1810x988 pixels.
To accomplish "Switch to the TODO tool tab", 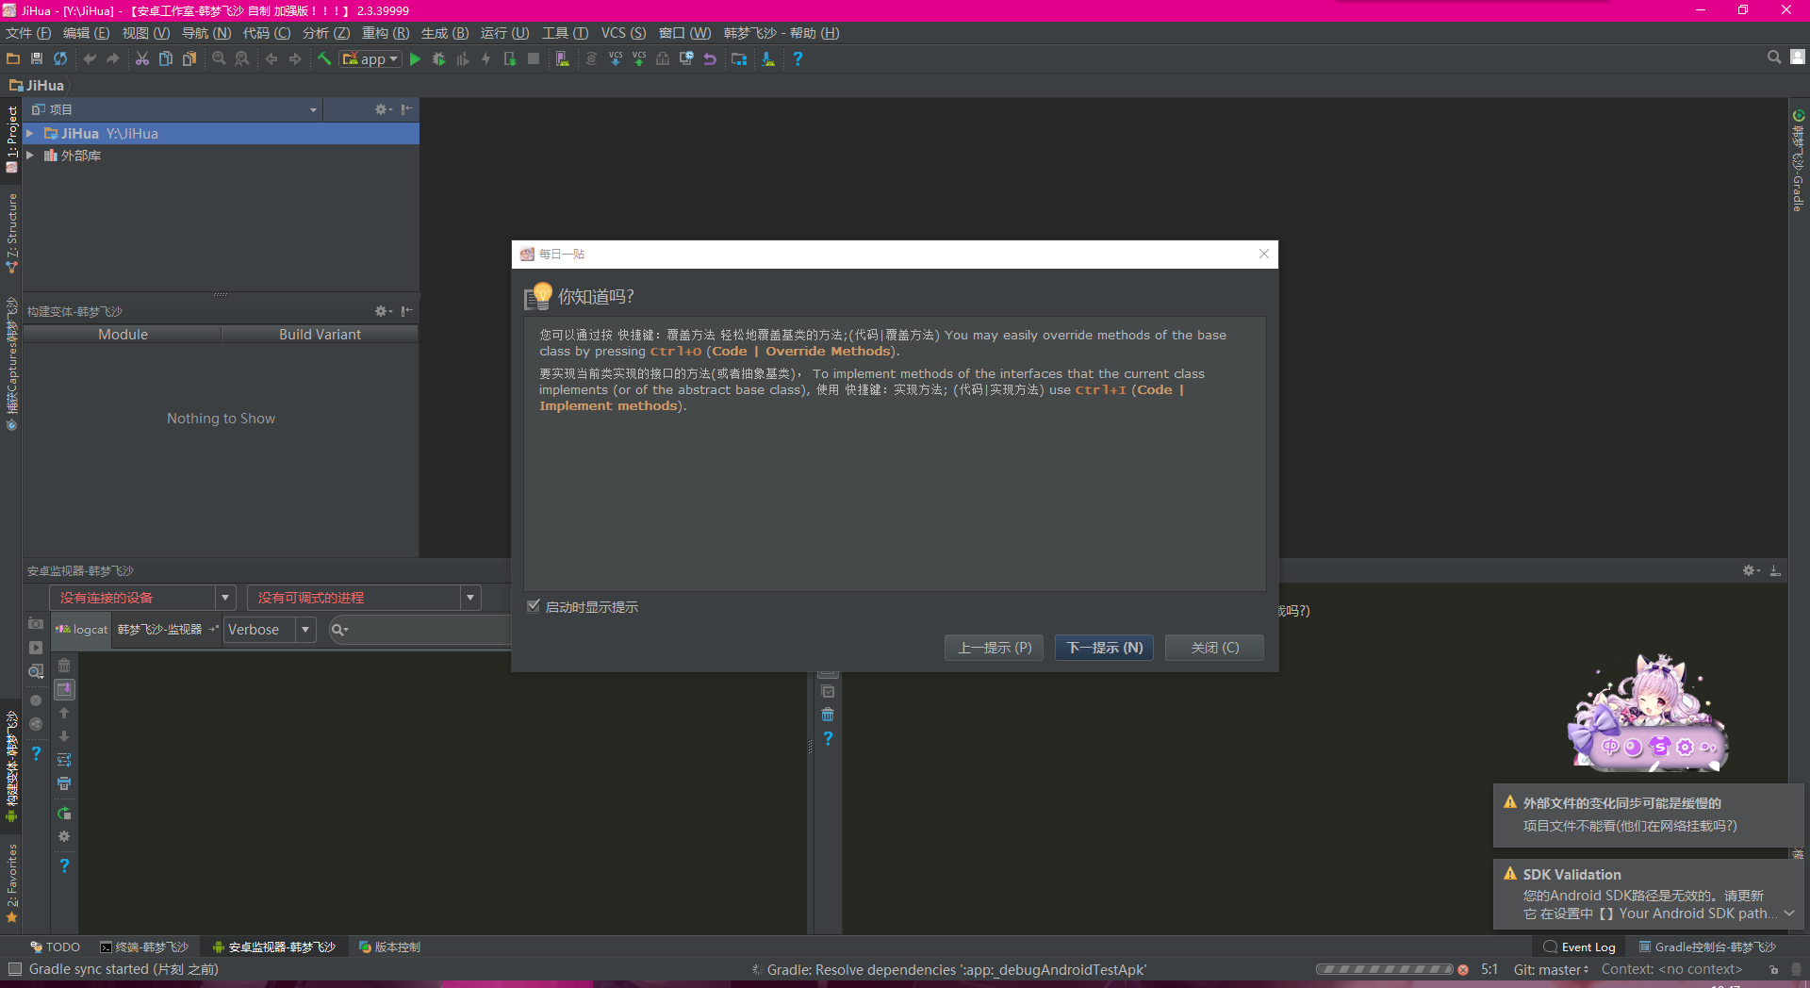I will pos(55,947).
